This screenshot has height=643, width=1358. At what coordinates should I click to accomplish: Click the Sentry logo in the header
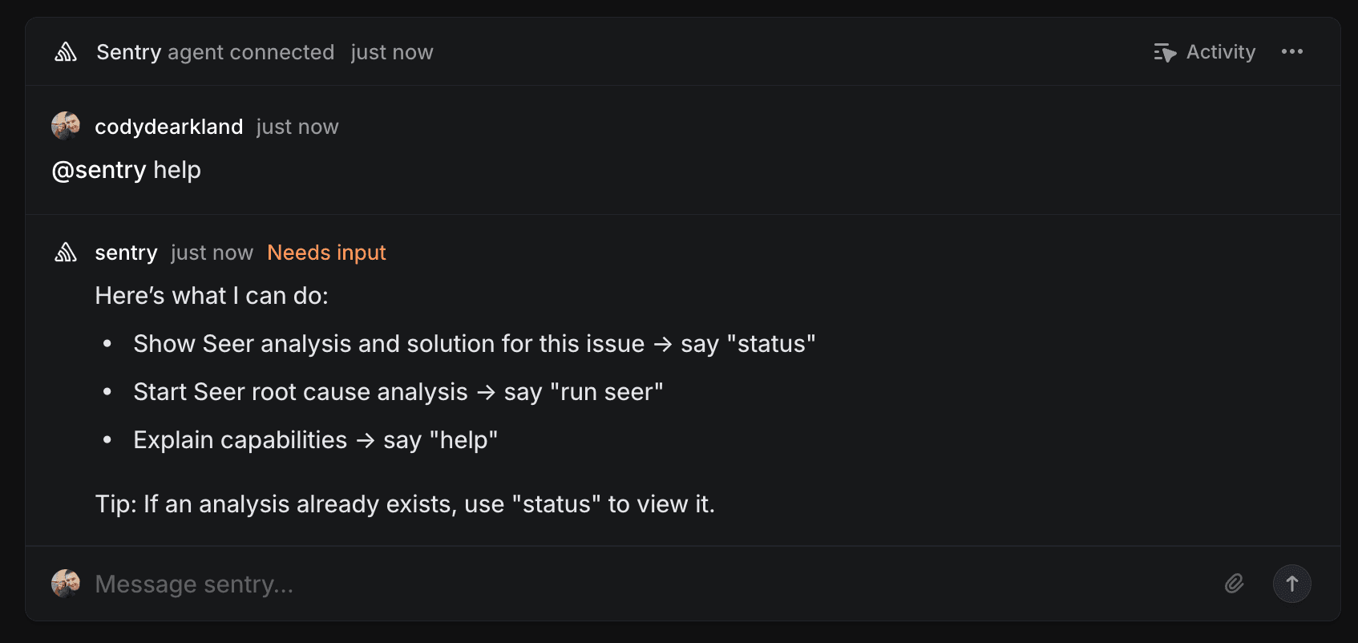66,51
